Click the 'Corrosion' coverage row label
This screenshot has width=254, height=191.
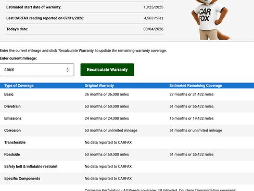(x=12, y=130)
